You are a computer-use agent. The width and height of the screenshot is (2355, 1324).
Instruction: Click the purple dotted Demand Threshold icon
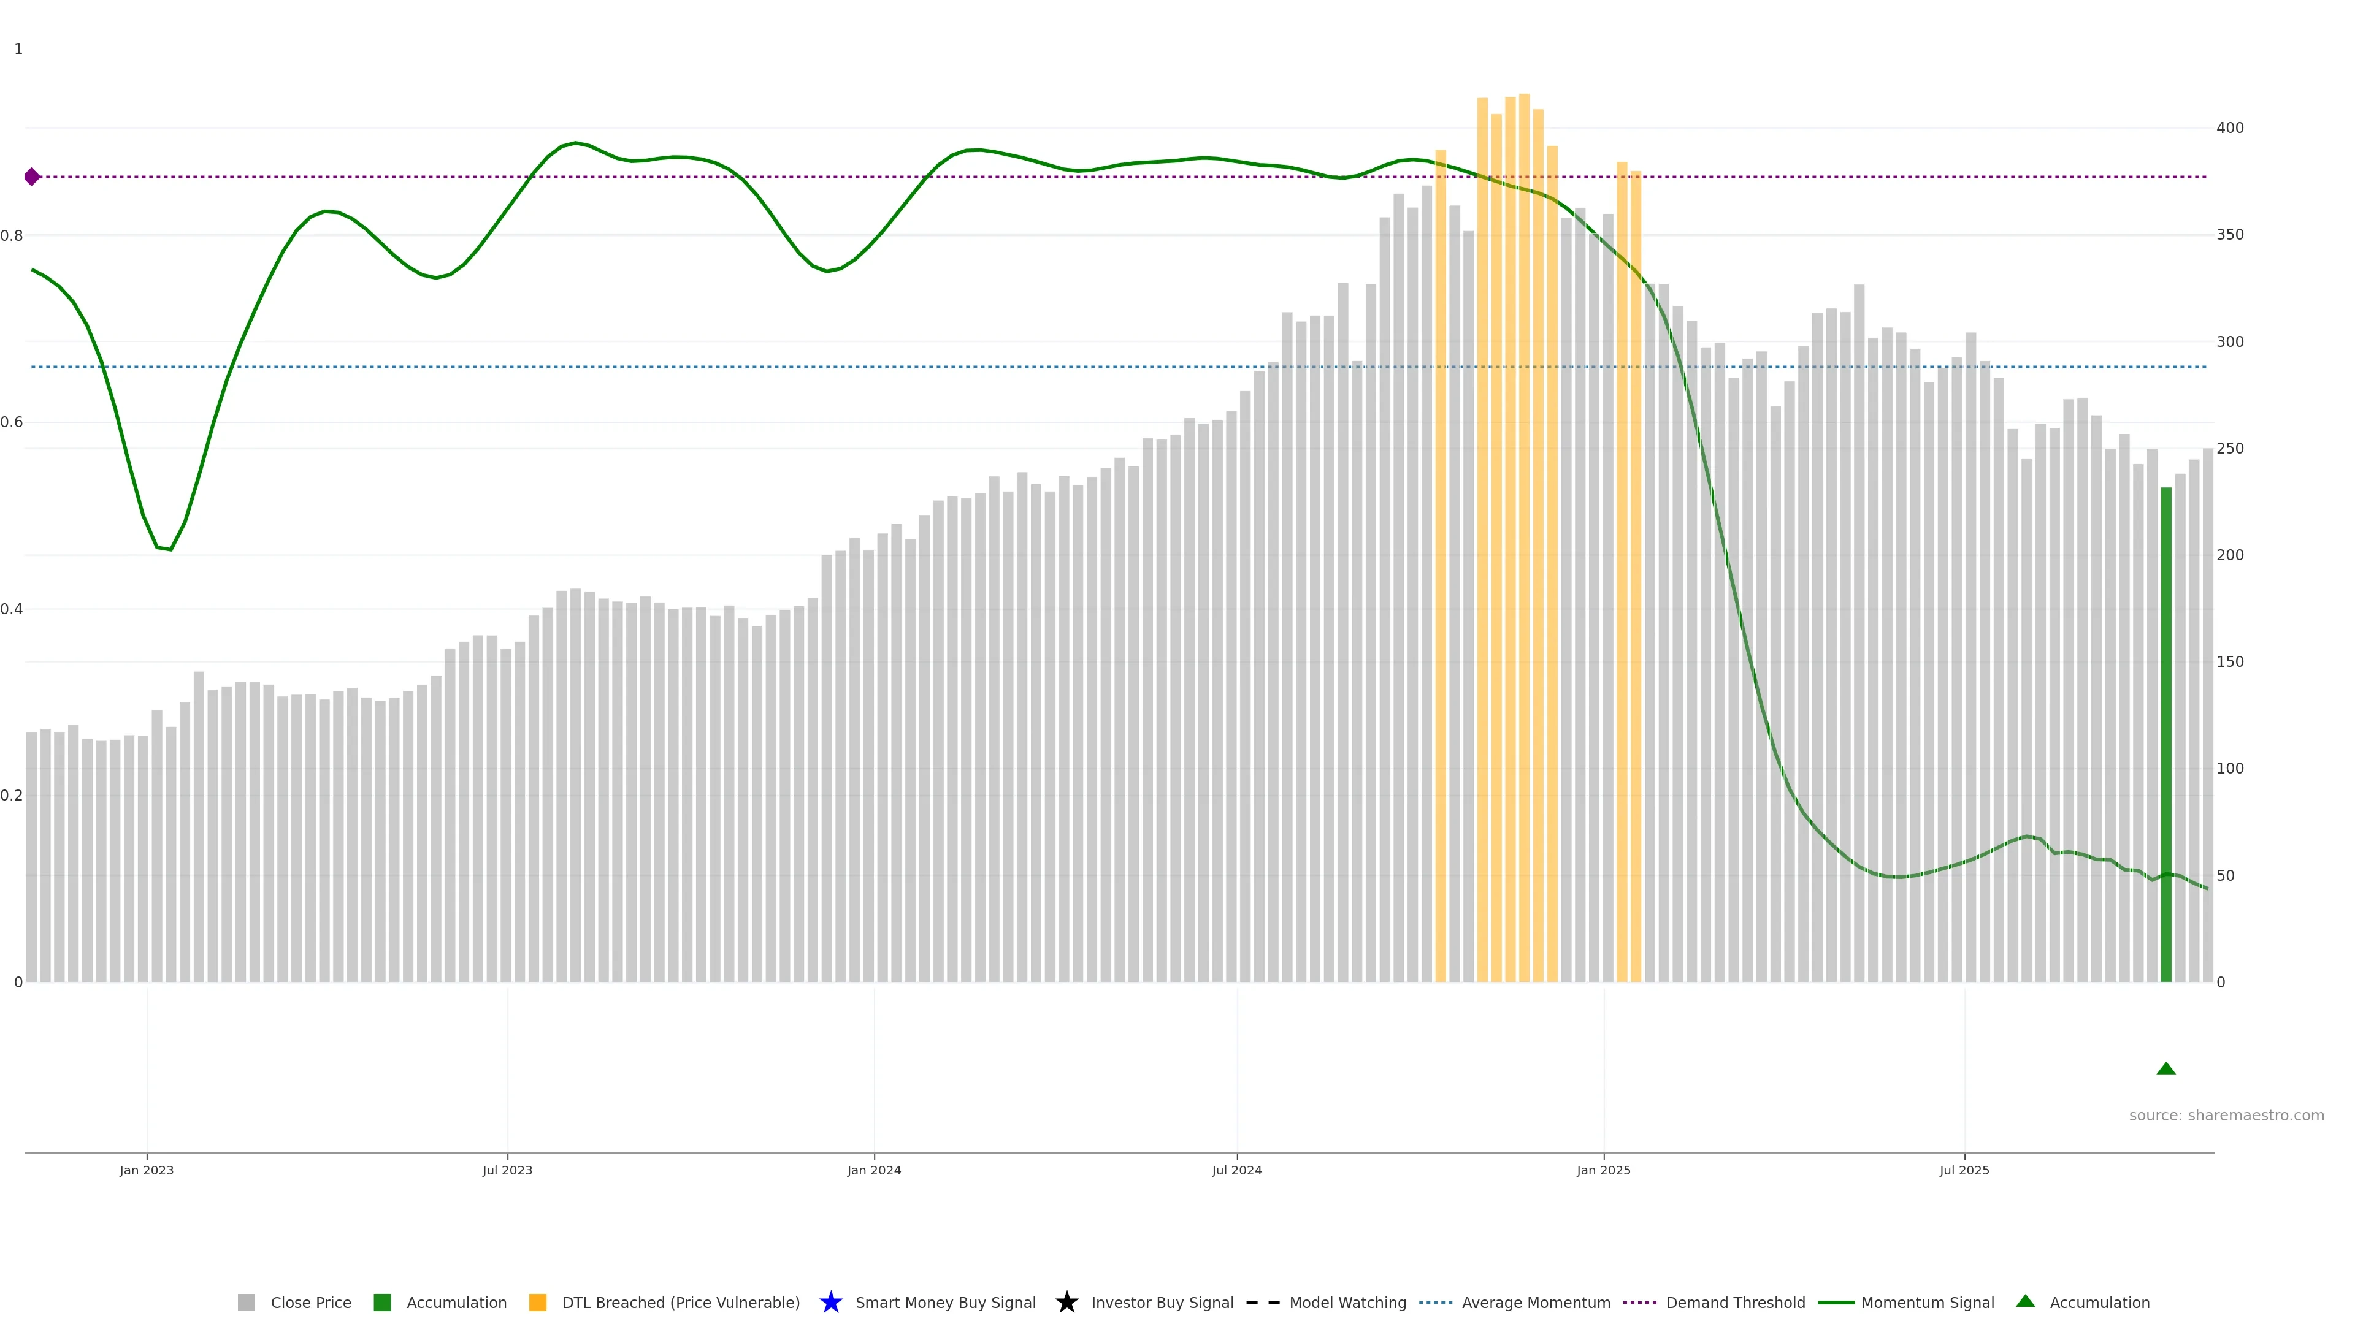pos(1639,1302)
